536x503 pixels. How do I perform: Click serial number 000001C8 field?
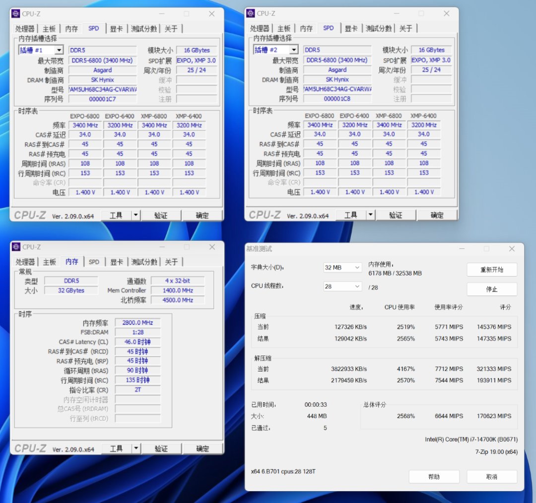[337, 99]
